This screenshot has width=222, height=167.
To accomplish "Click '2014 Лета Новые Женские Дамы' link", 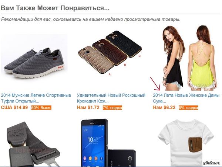I will click(186, 98).
